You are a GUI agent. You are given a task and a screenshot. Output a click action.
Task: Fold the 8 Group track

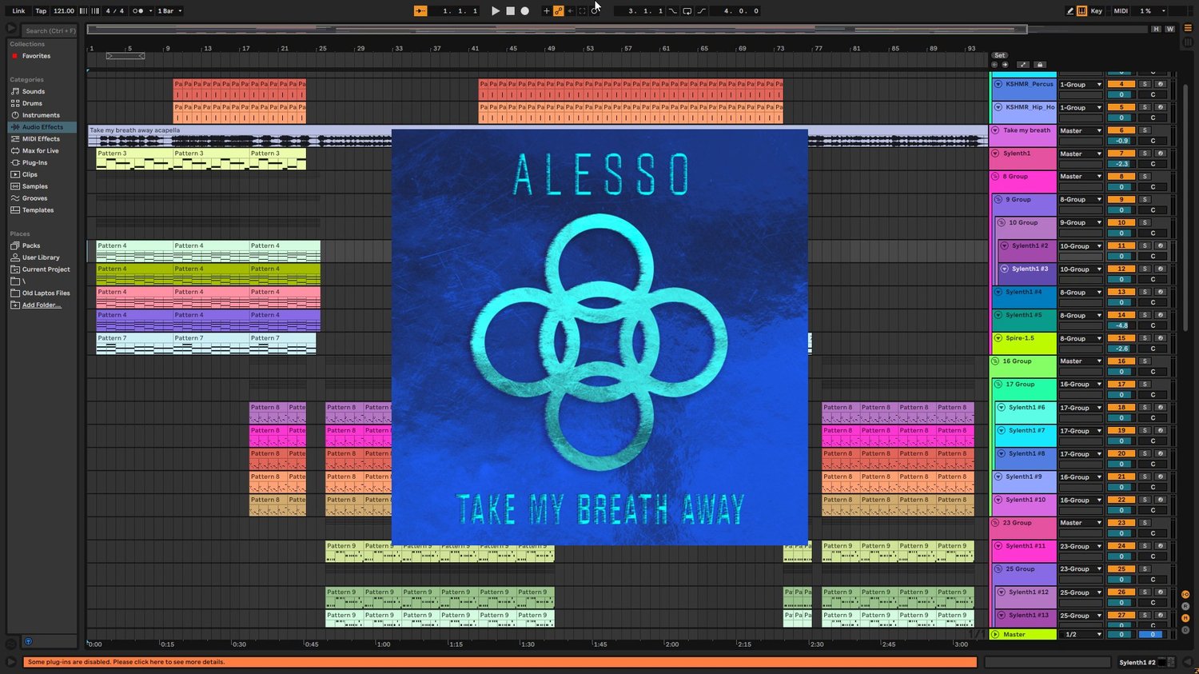click(996, 177)
